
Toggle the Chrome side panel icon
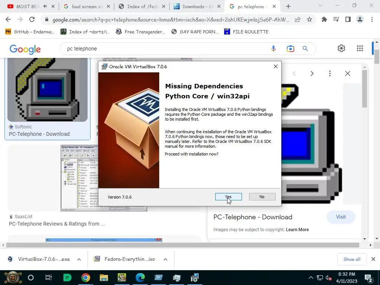[348, 20]
